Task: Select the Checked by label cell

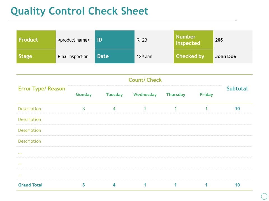Action: pos(193,56)
